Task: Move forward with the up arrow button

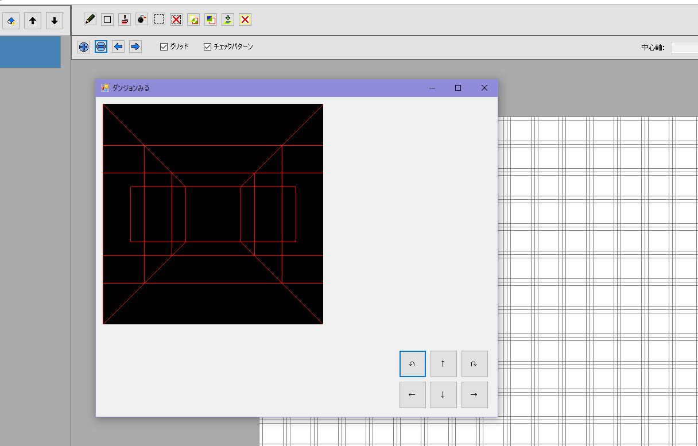Action: pos(444,364)
